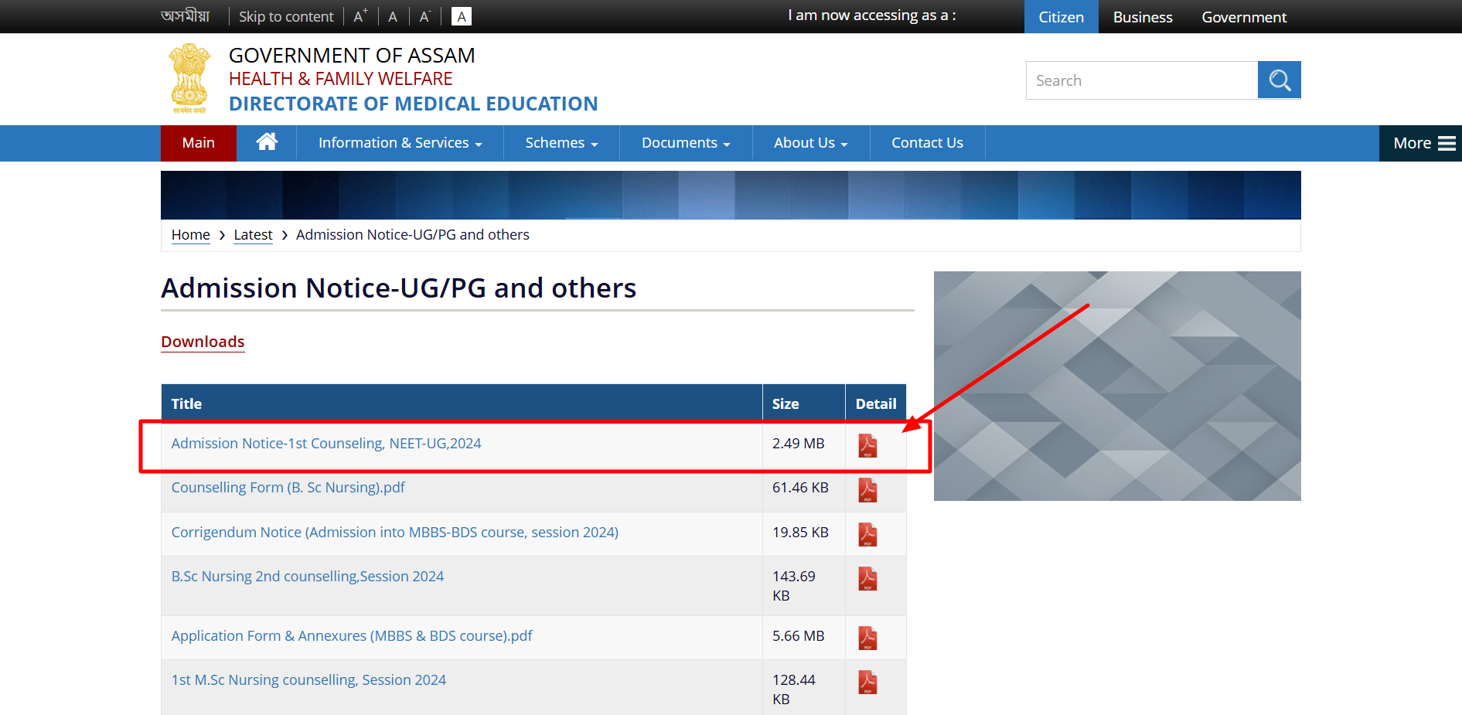Open PDF icon for Counselling Form B.Sc Nursing

(x=867, y=490)
